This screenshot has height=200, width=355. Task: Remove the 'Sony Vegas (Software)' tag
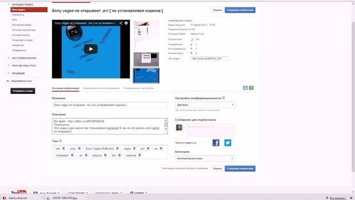117,148
